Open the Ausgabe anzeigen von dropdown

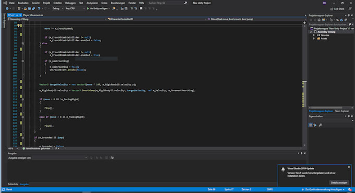(x=60, y=158)
